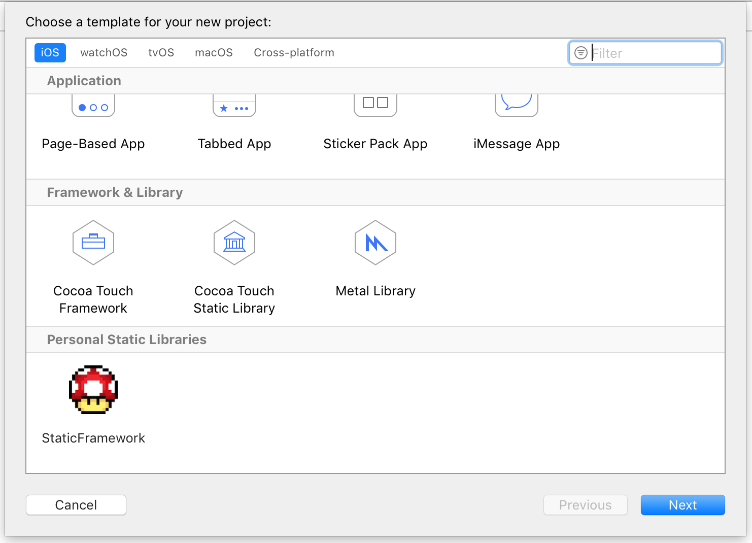Select the Metal Library hexagon icon

tap(375, 243)
